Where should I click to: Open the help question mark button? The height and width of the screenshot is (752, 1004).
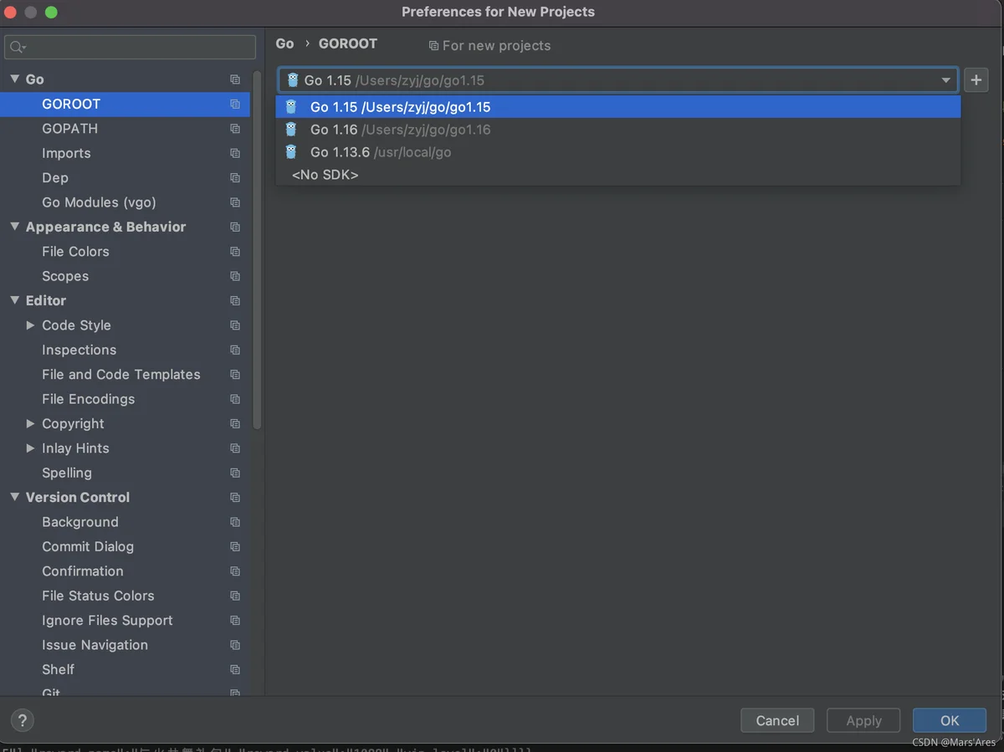point(23,720)
